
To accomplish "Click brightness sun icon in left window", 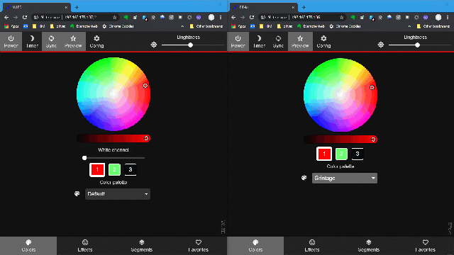I will tap(154, 45).
